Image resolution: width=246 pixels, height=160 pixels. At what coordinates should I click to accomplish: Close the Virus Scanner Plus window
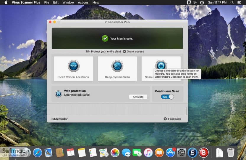click(x=50, y=22)
